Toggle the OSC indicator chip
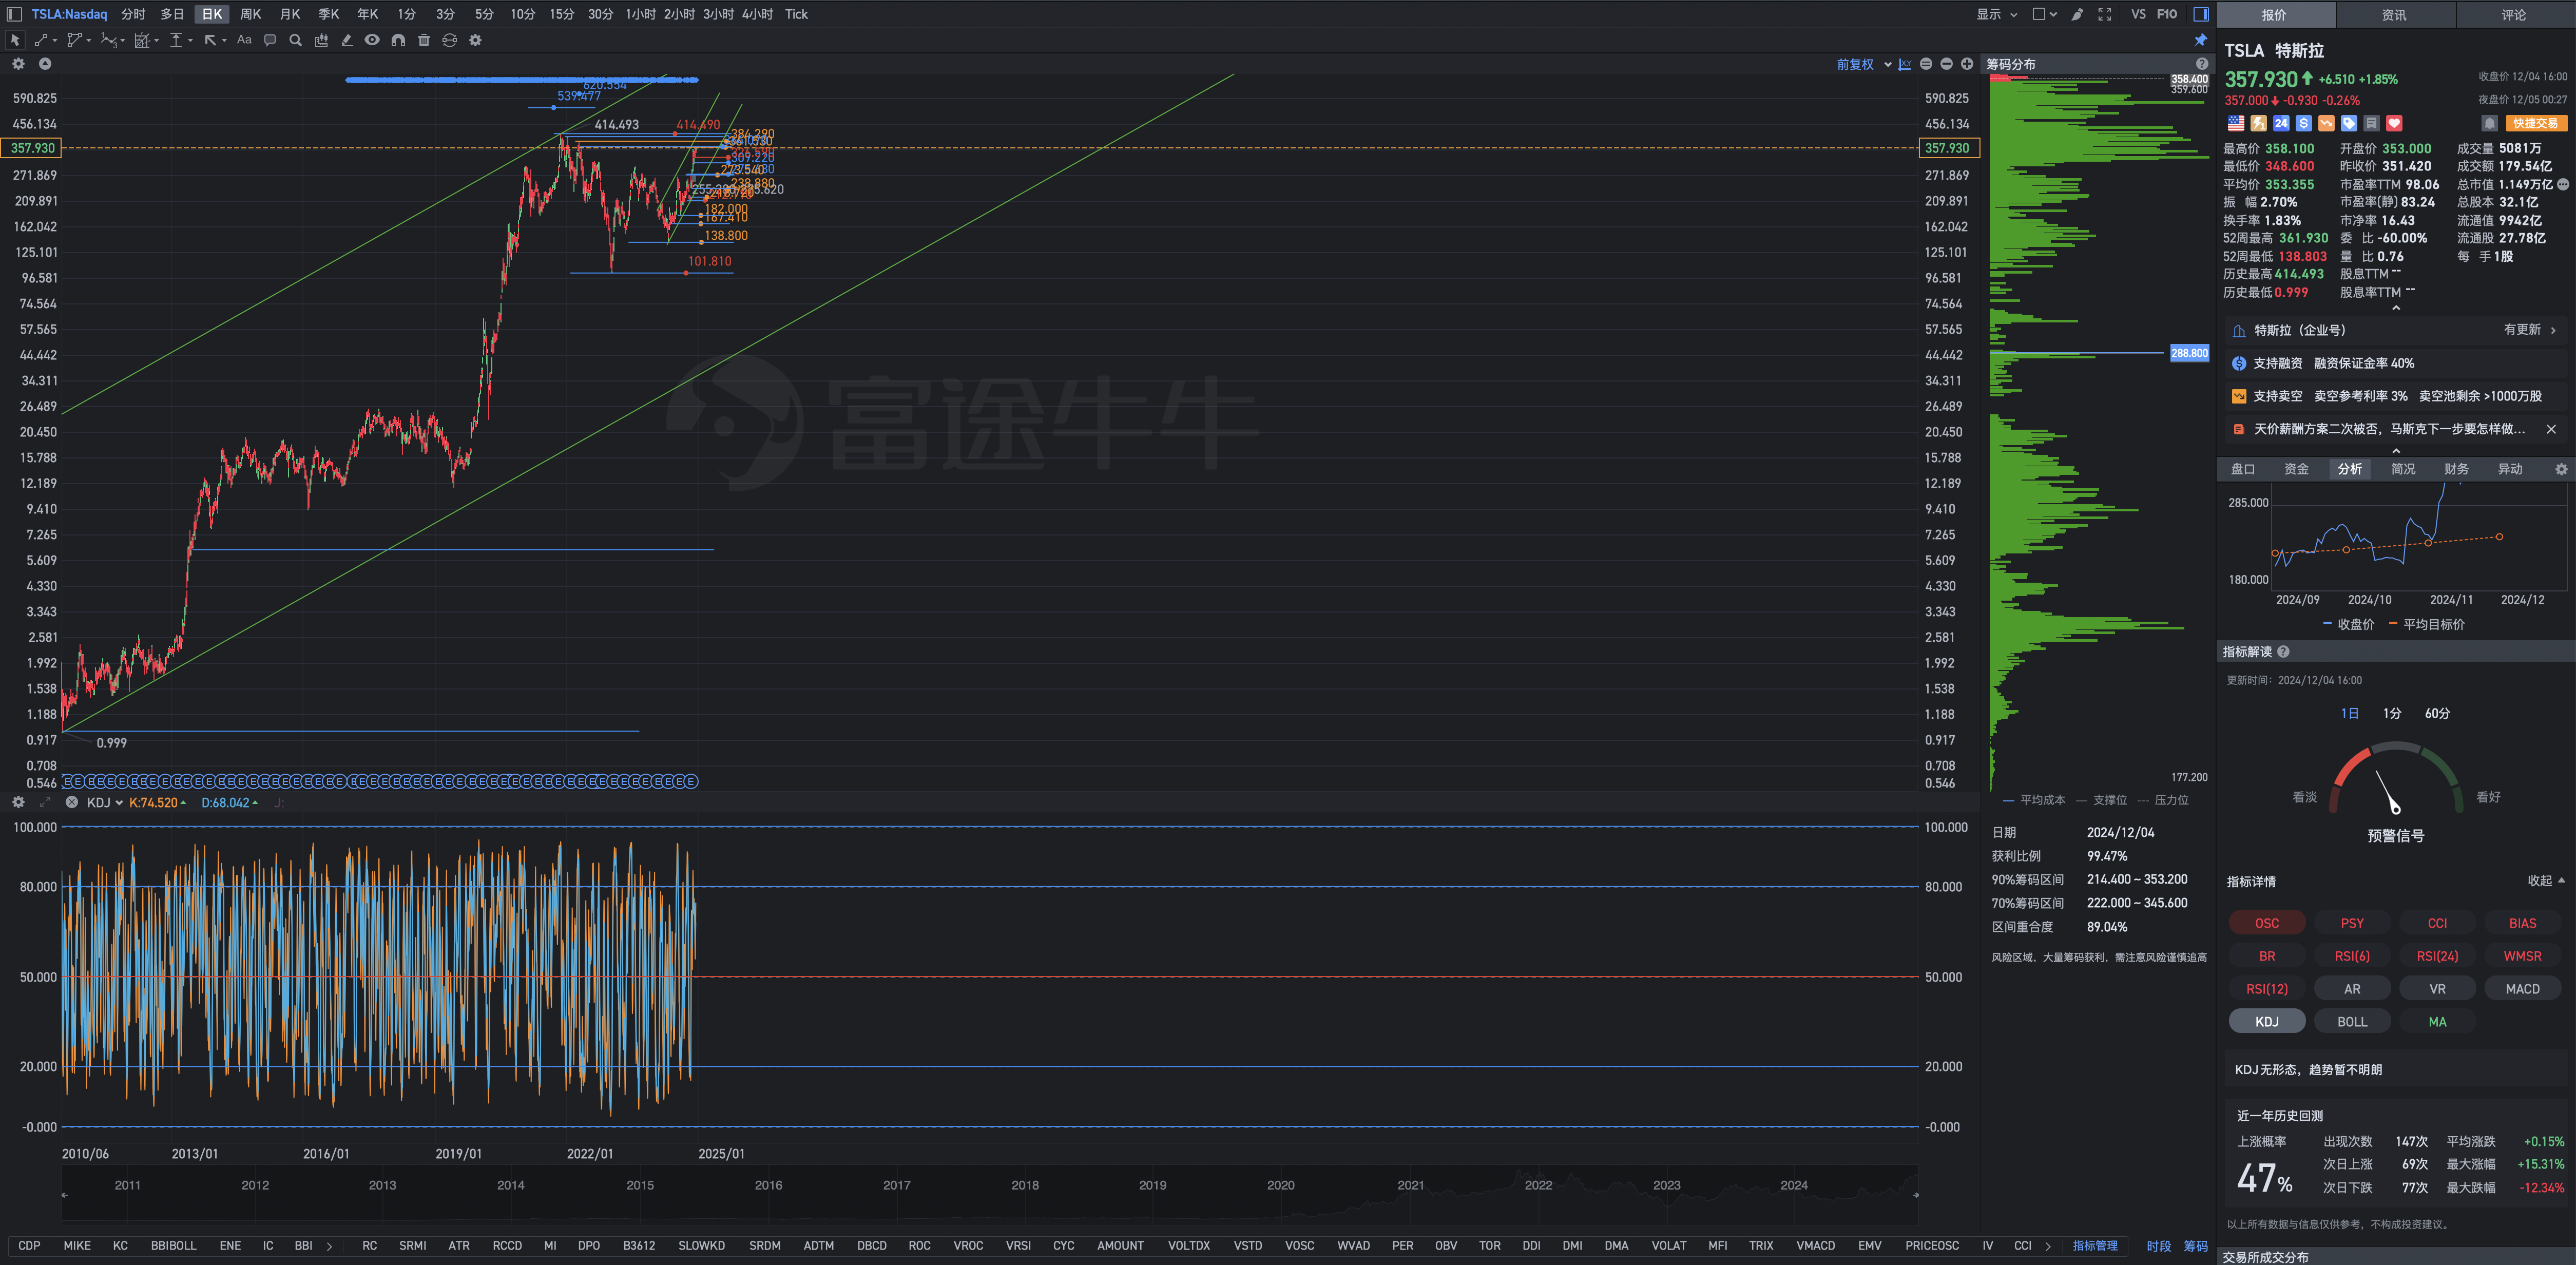2576x1265 pixels. 2267,923
